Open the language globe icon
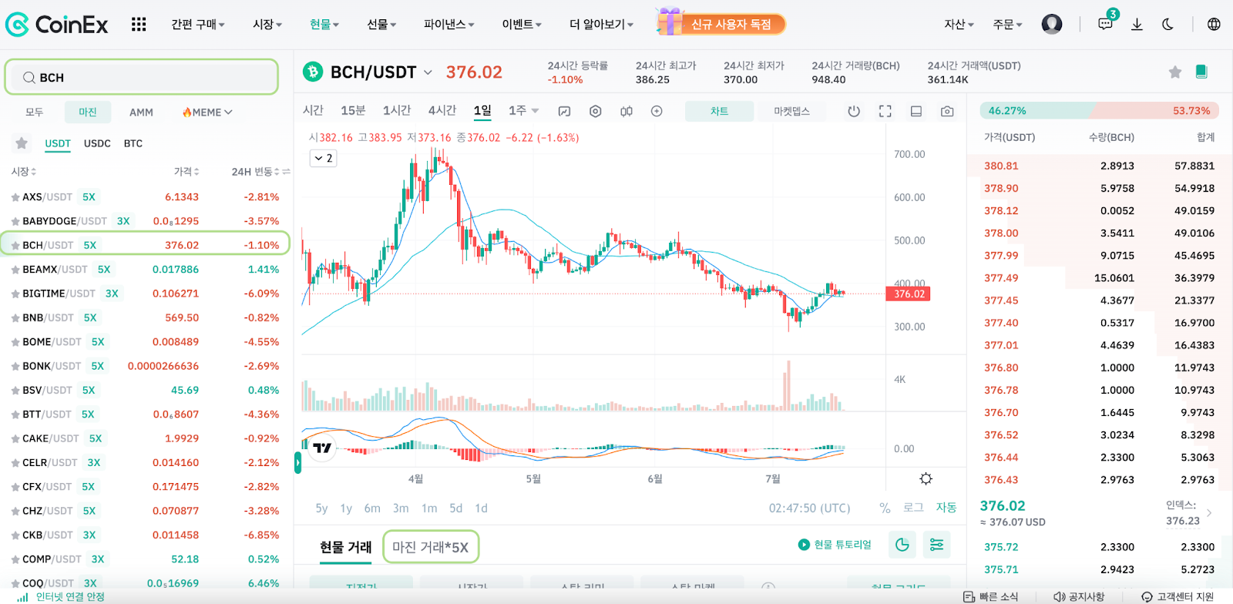Image resolution: width=1233 pixels, height=604 pixels. [1214, 24]
